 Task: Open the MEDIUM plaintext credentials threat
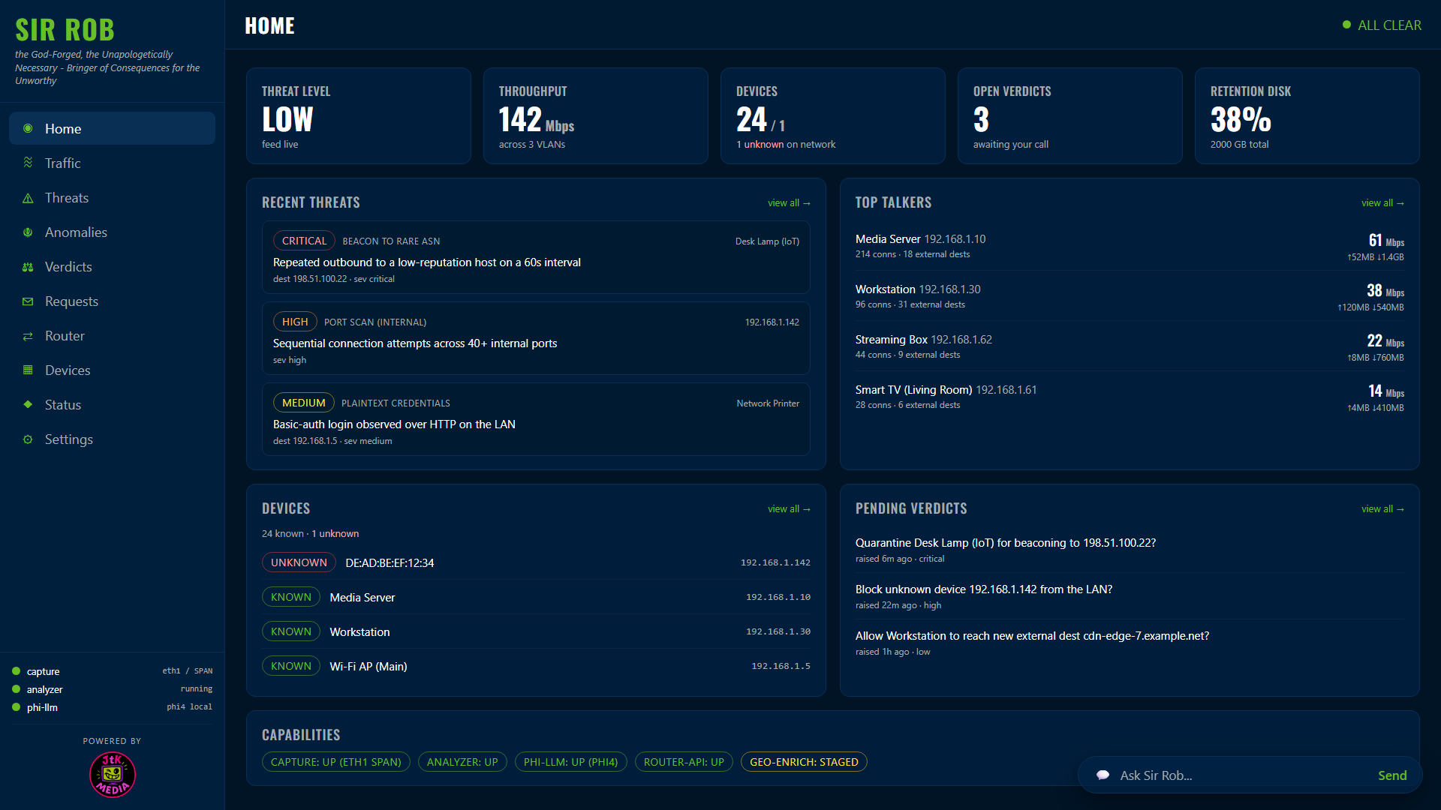click(x=536, y=419)
